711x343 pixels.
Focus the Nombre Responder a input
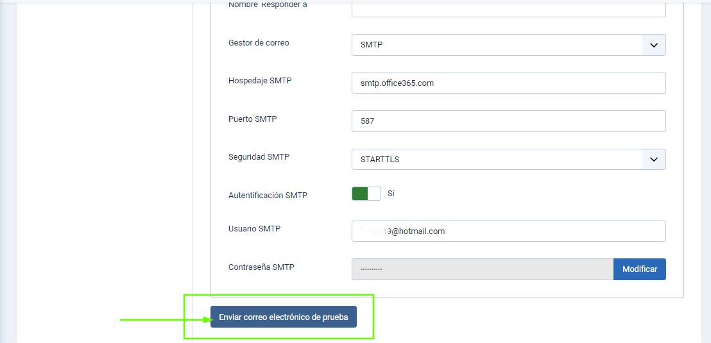pyautogui.click(x=508, y=8)
